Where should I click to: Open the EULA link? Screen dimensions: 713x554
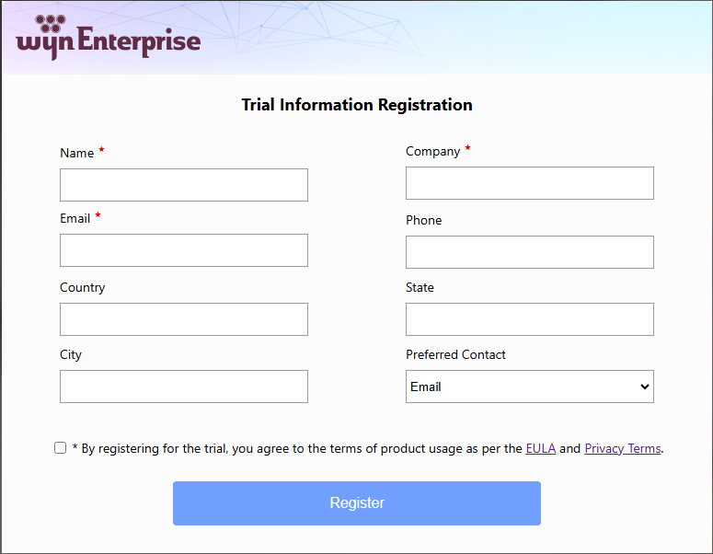coord(541,449)
